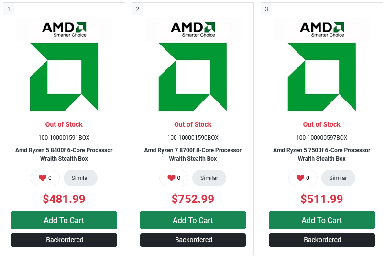Add Ryzen 7 8700f to cart
The height and width of the screenshot is (257, 385).
pos(193,220)
